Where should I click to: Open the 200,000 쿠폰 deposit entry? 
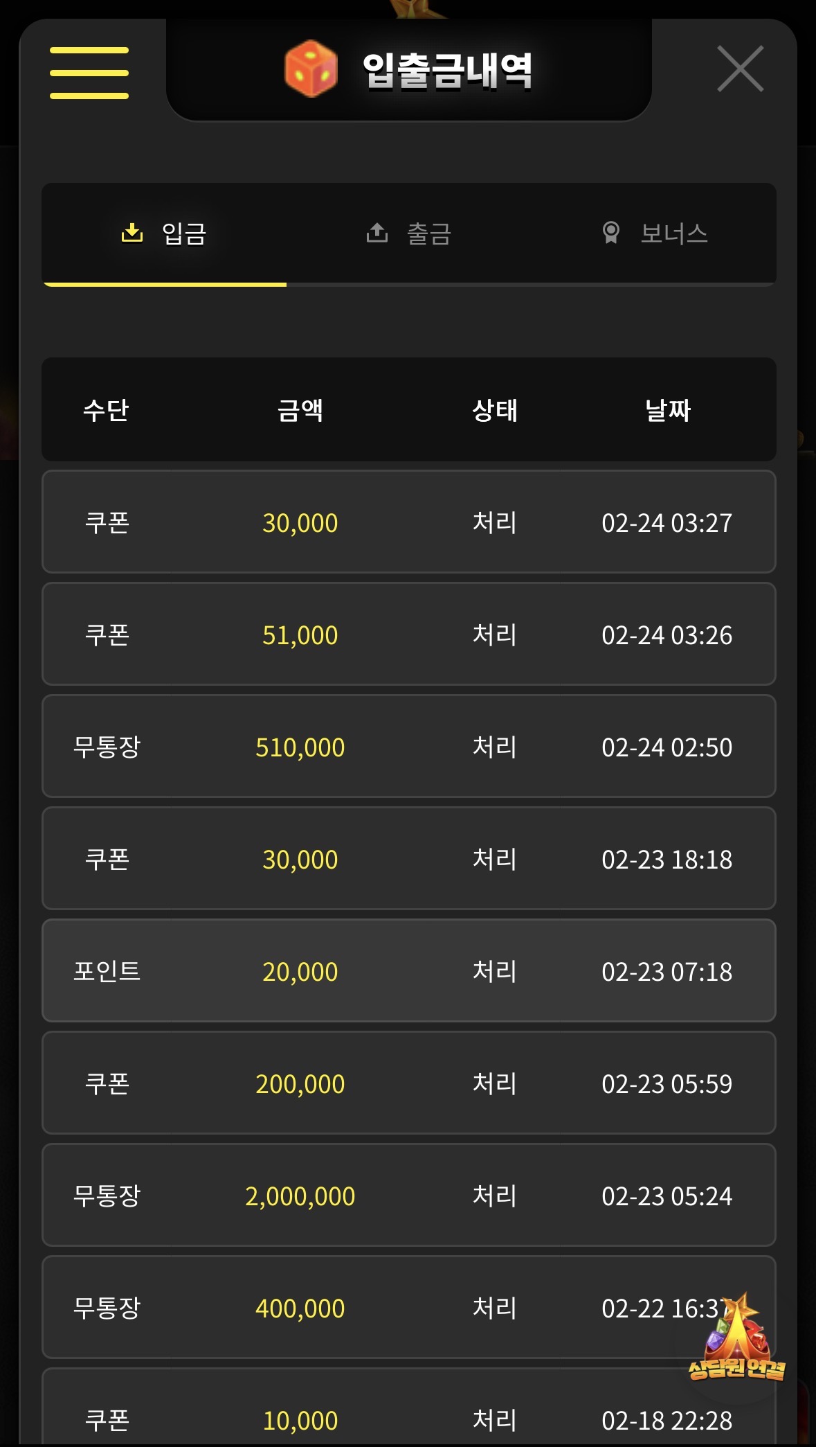pyautogui.click(x=408, y=1083)
